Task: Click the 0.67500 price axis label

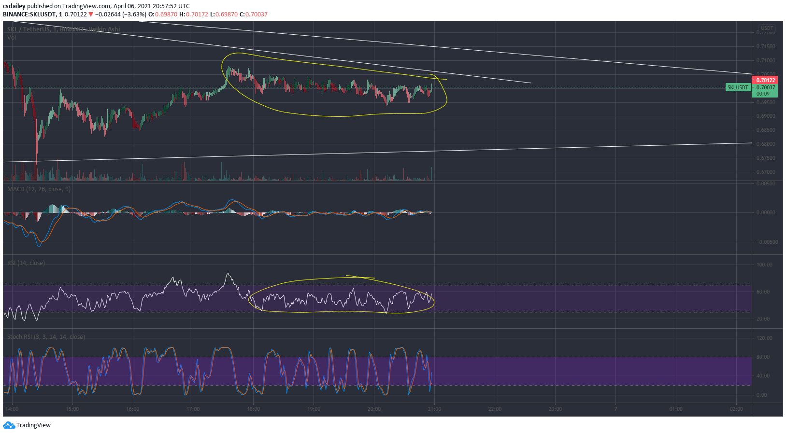Action: click(x=766, y=158)
